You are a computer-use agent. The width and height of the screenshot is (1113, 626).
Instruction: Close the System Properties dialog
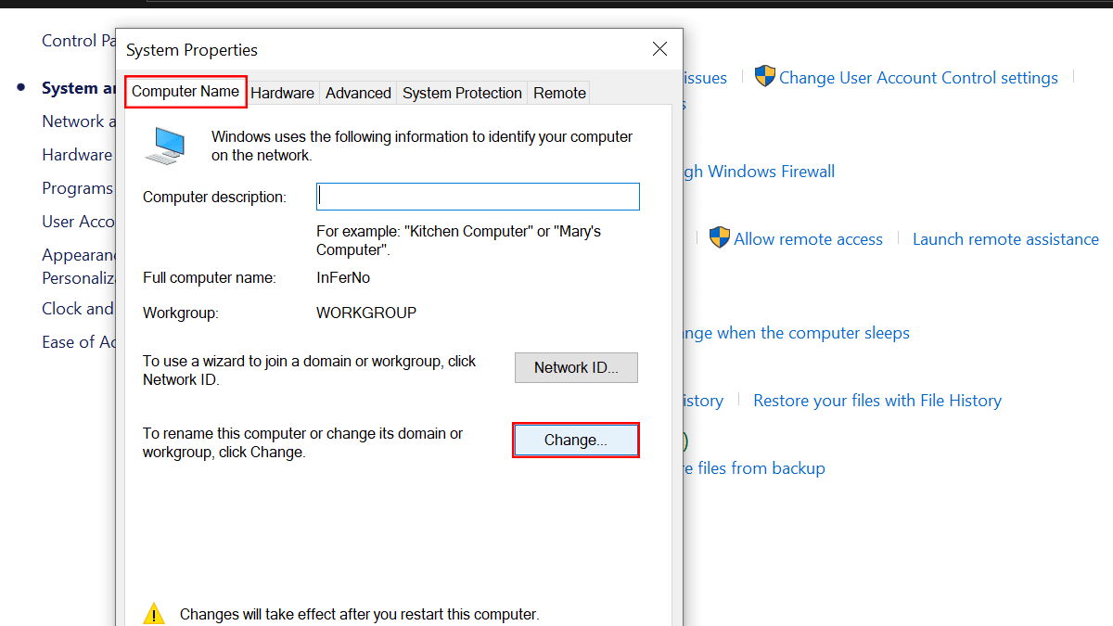pyautogui.click(x=659, y=49)
